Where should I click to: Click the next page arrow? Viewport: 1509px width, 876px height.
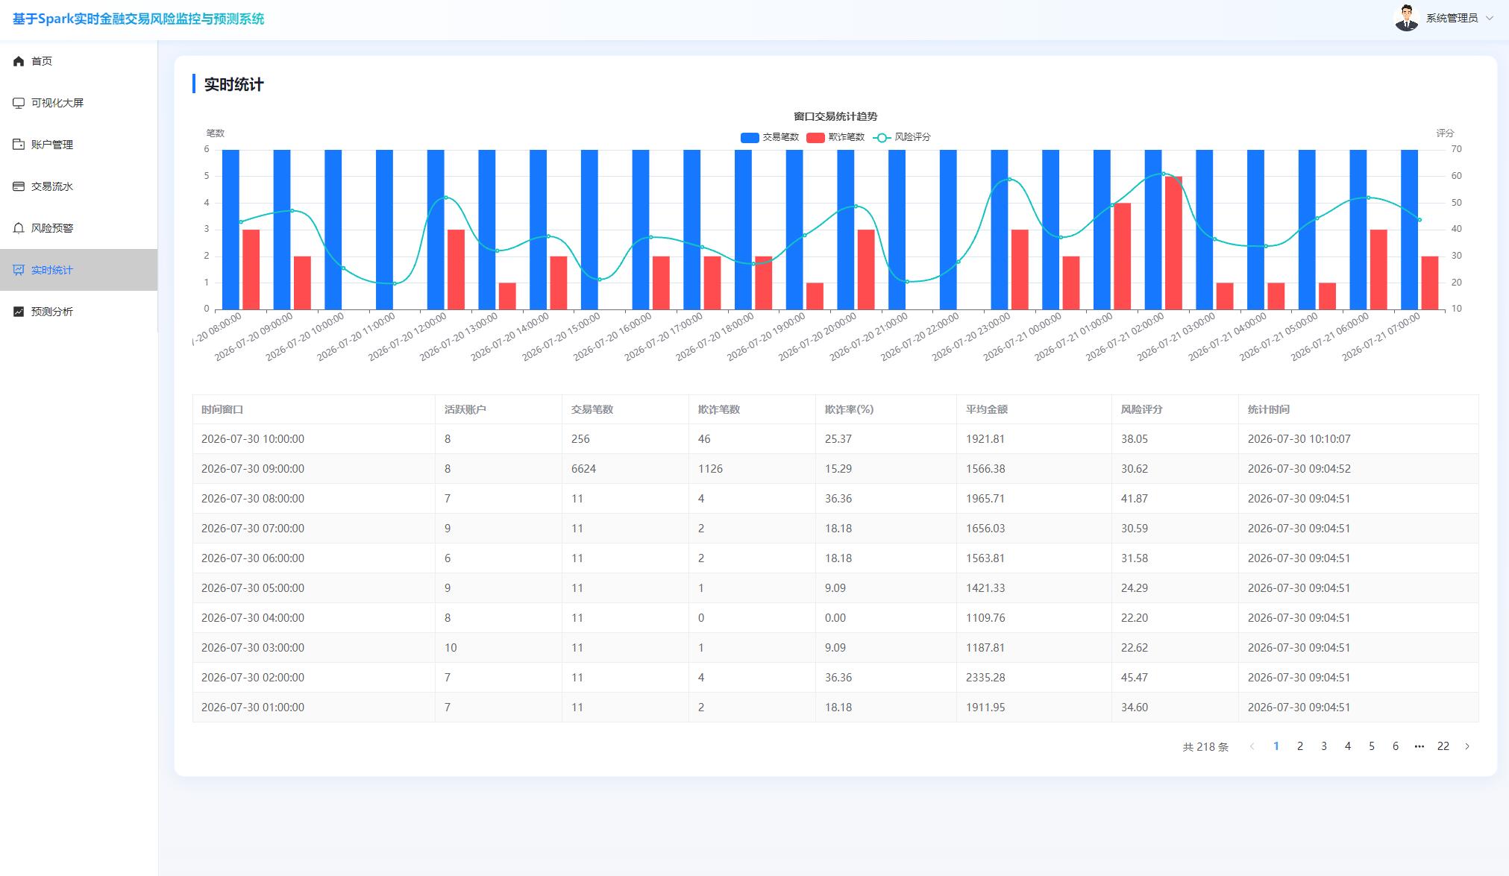(x=1467, y=746)
